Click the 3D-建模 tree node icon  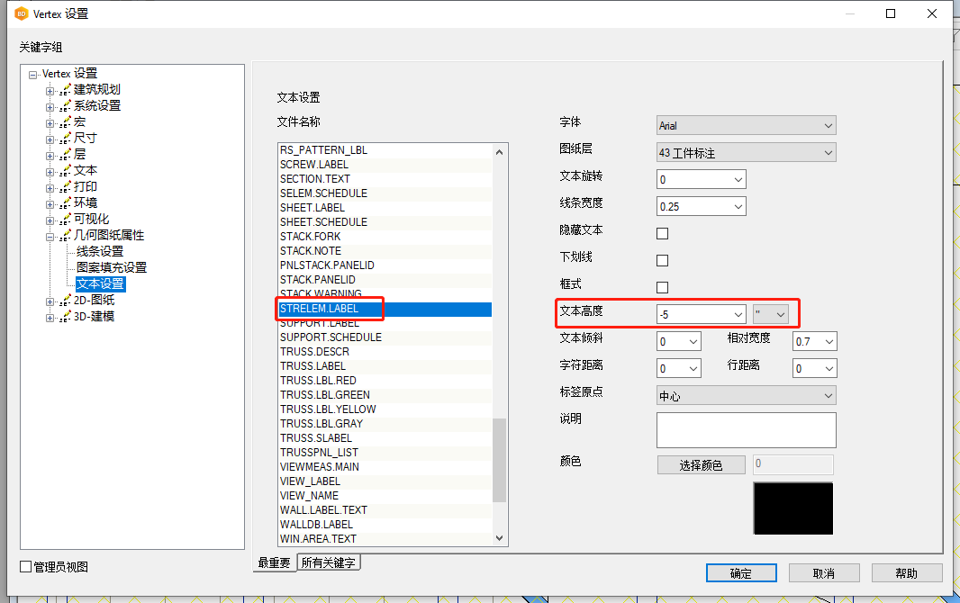tap(65, 317)
